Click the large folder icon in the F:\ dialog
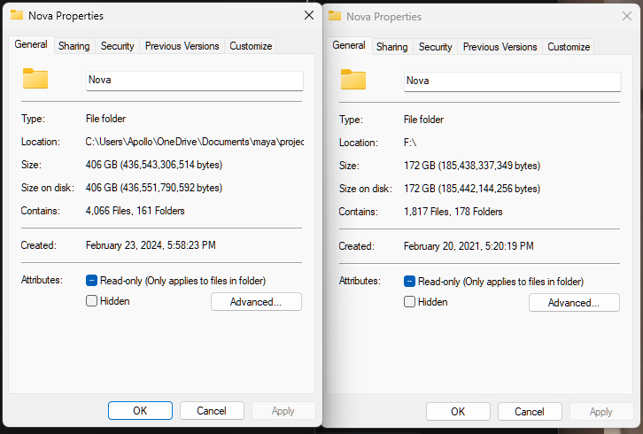The height and width of the screenshot is (434, 643). [x=353, y=80]
